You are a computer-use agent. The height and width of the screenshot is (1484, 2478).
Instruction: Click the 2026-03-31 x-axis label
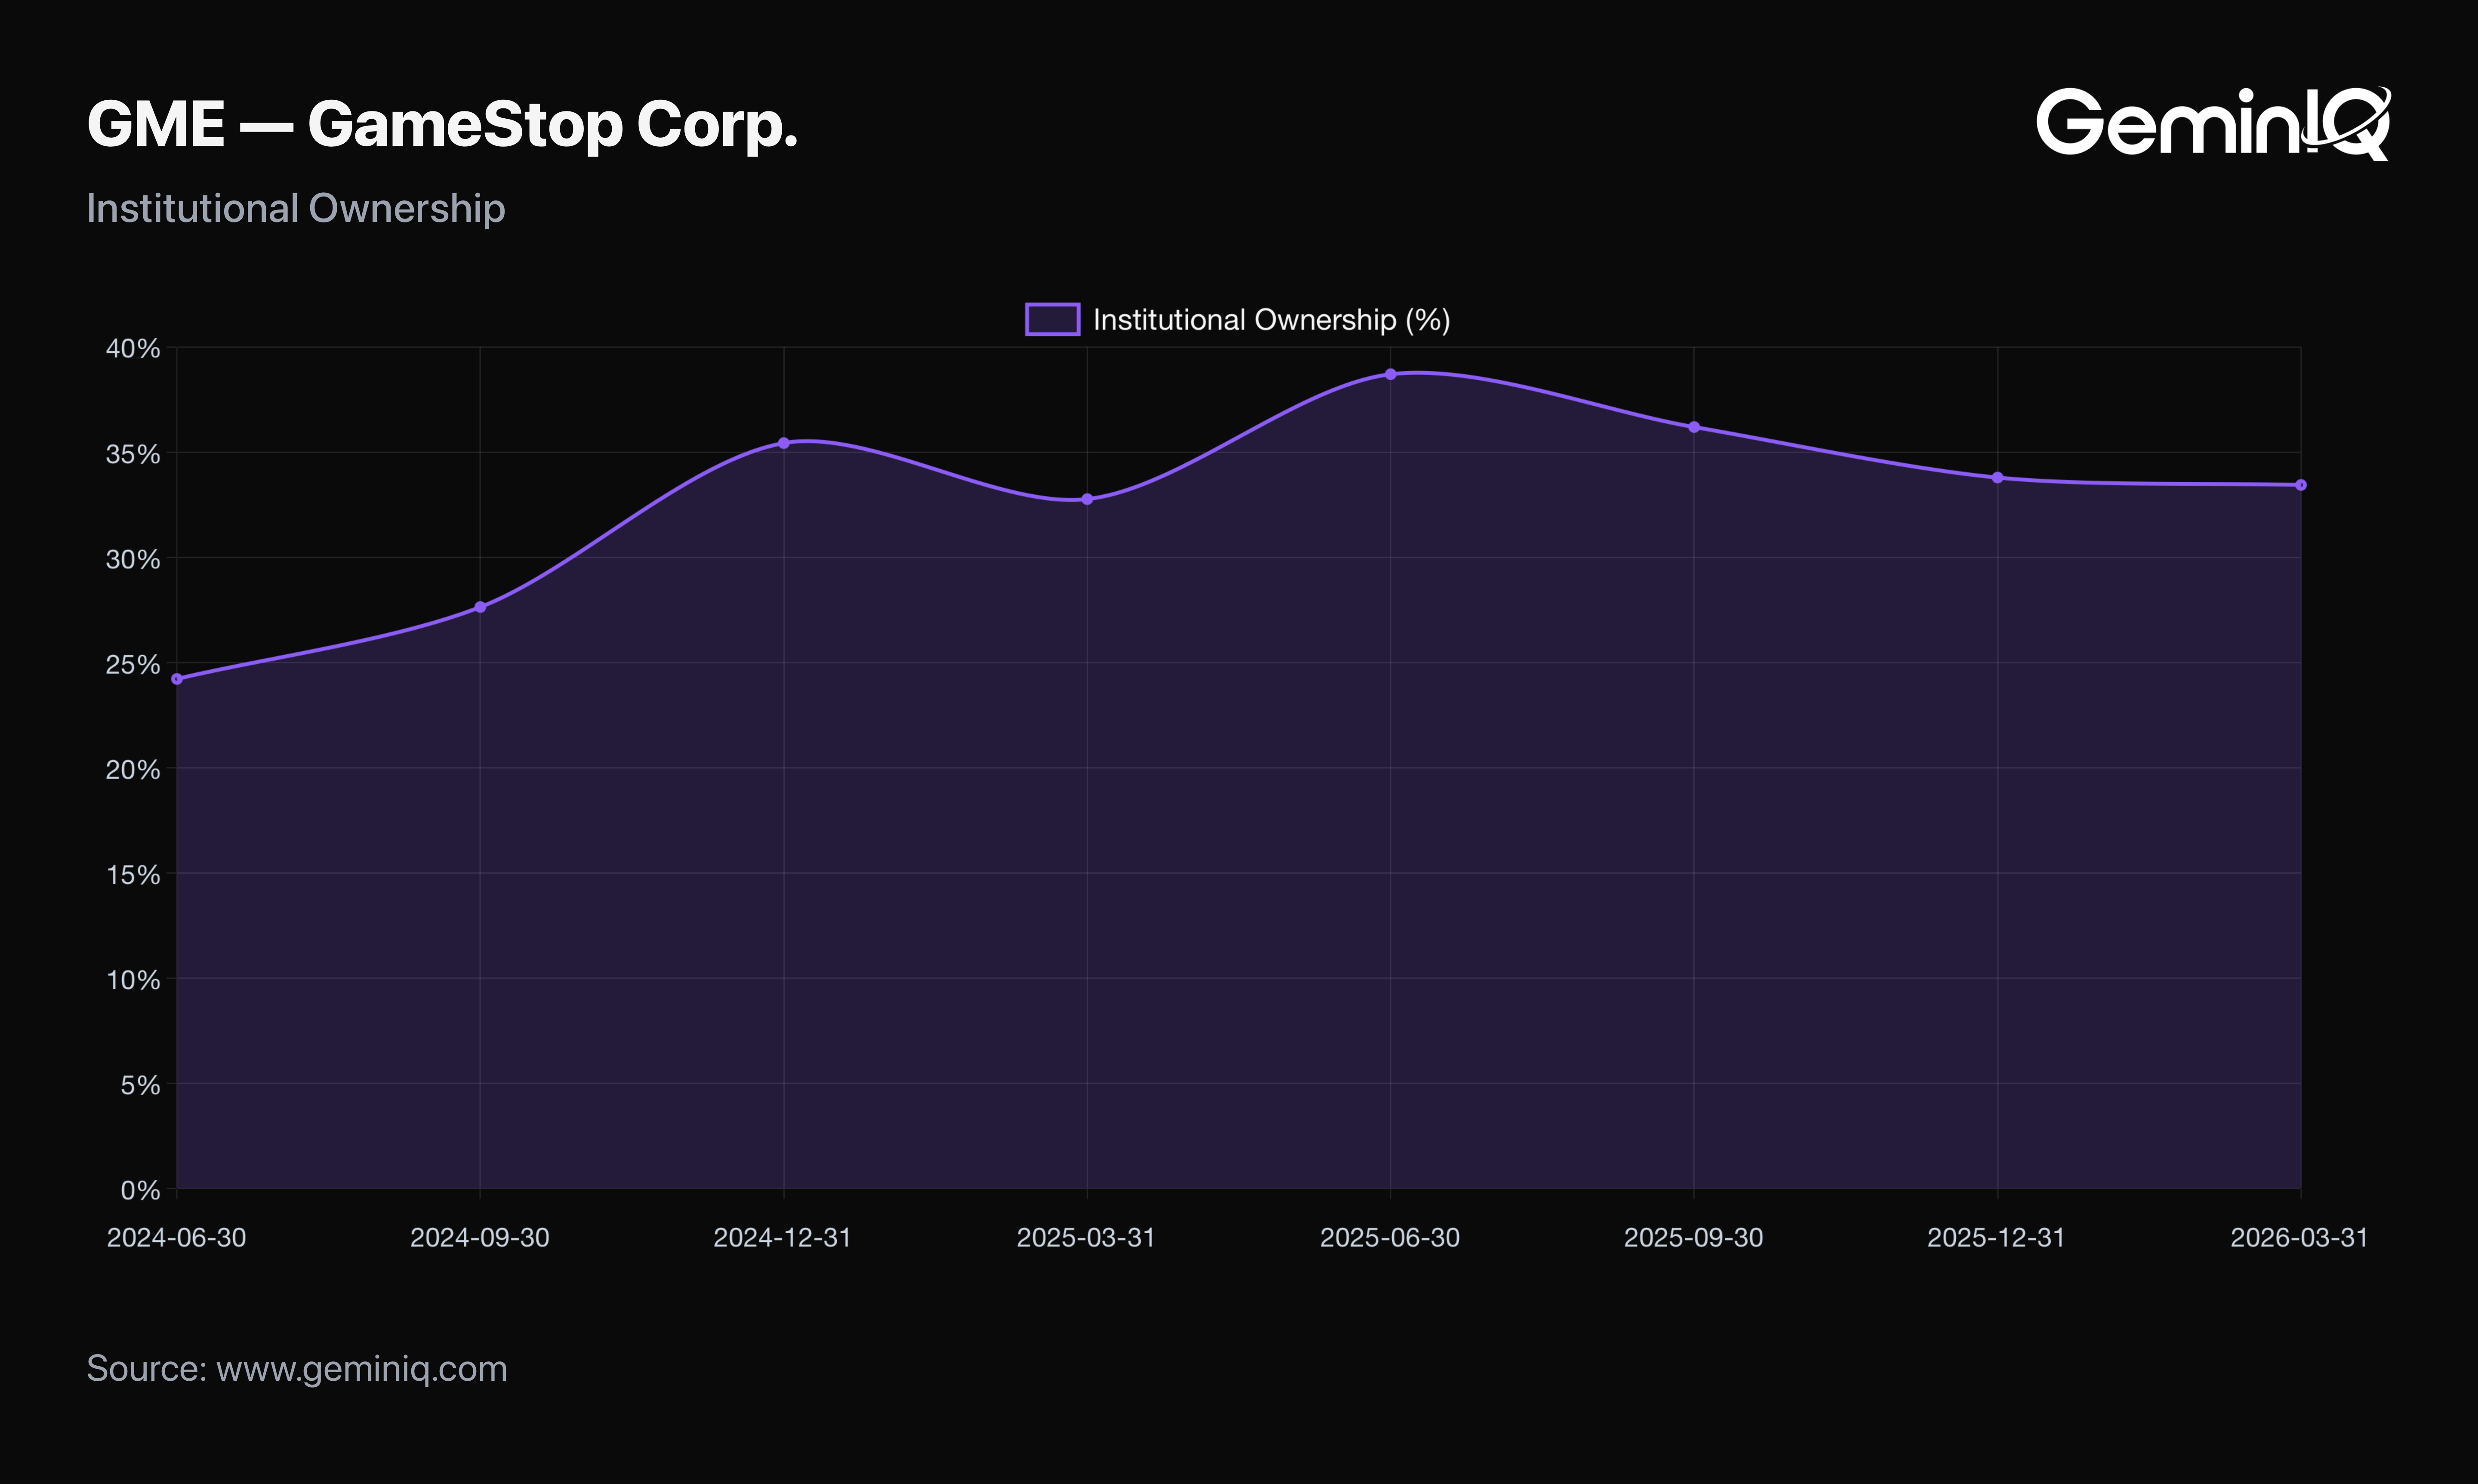[2300, 1238]
